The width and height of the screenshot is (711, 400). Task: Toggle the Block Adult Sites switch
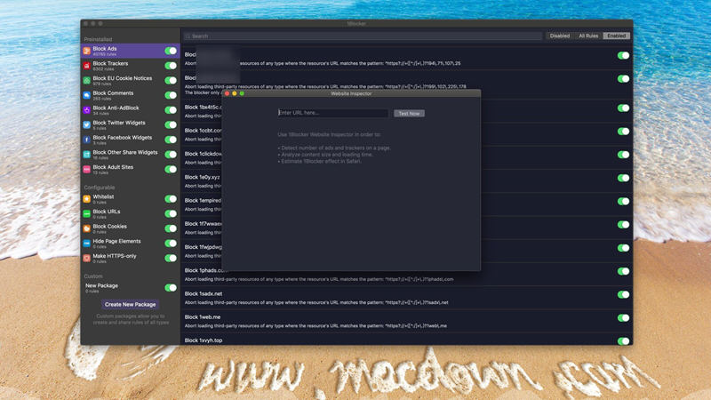coord(171,169)
